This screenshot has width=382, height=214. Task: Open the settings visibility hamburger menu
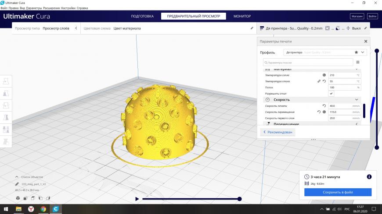pos(358,62)
